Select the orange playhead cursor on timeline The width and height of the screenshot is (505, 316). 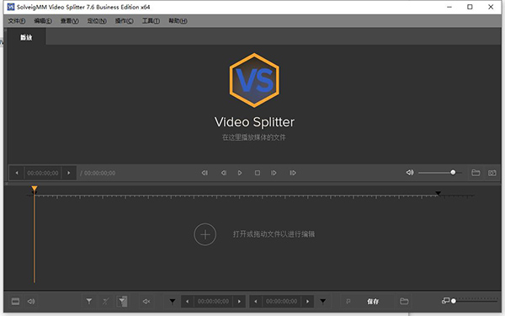coord(35,189)
